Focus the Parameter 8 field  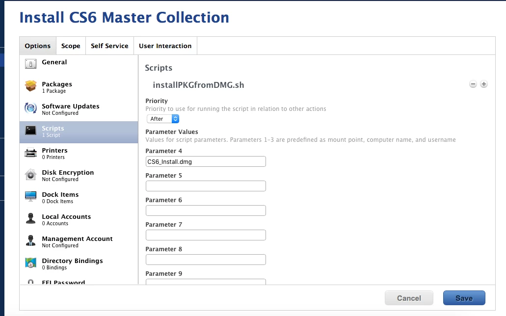(206, 260)
